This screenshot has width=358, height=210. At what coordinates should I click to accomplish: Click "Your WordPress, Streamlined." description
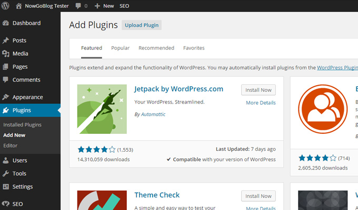(x=170, y=102)
